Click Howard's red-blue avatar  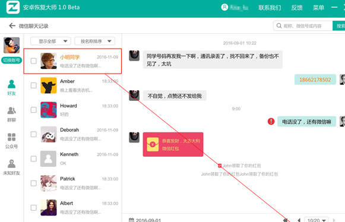pos(49,110)
